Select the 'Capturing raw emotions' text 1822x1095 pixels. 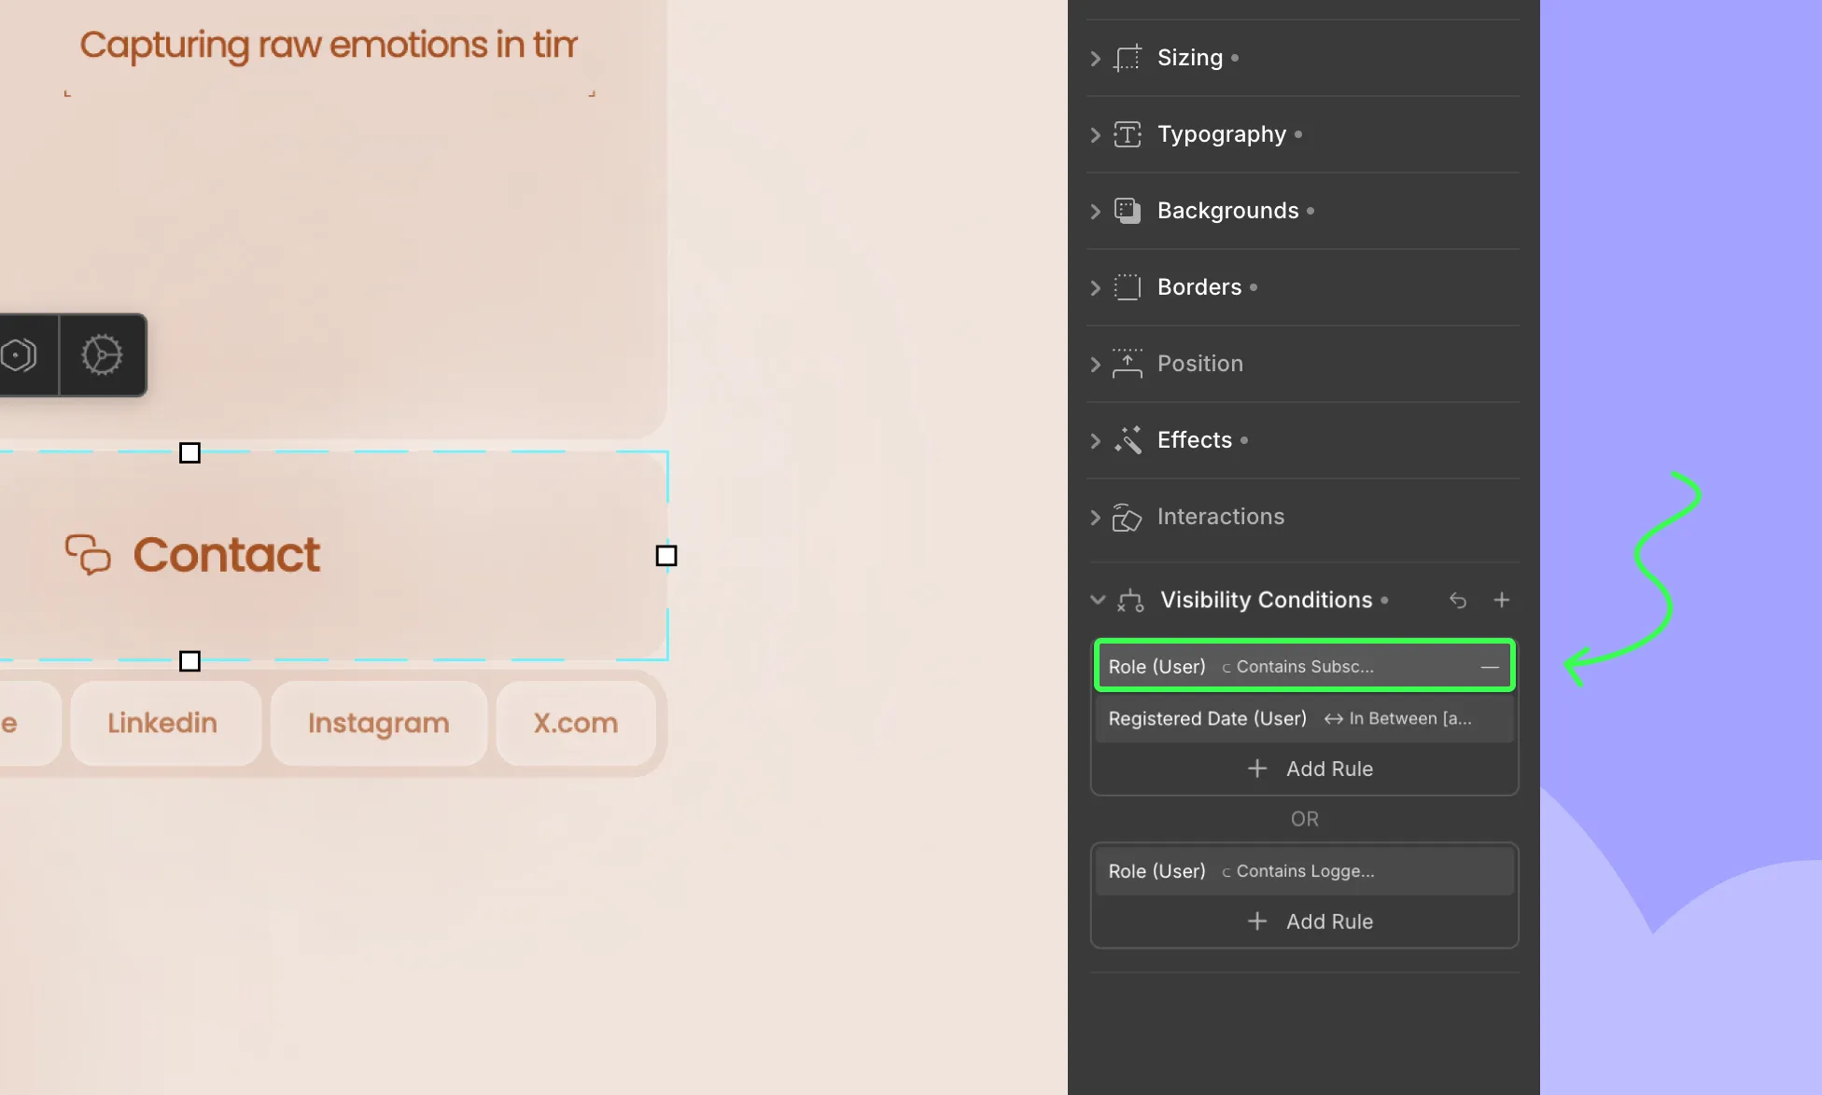pos(329,45)
